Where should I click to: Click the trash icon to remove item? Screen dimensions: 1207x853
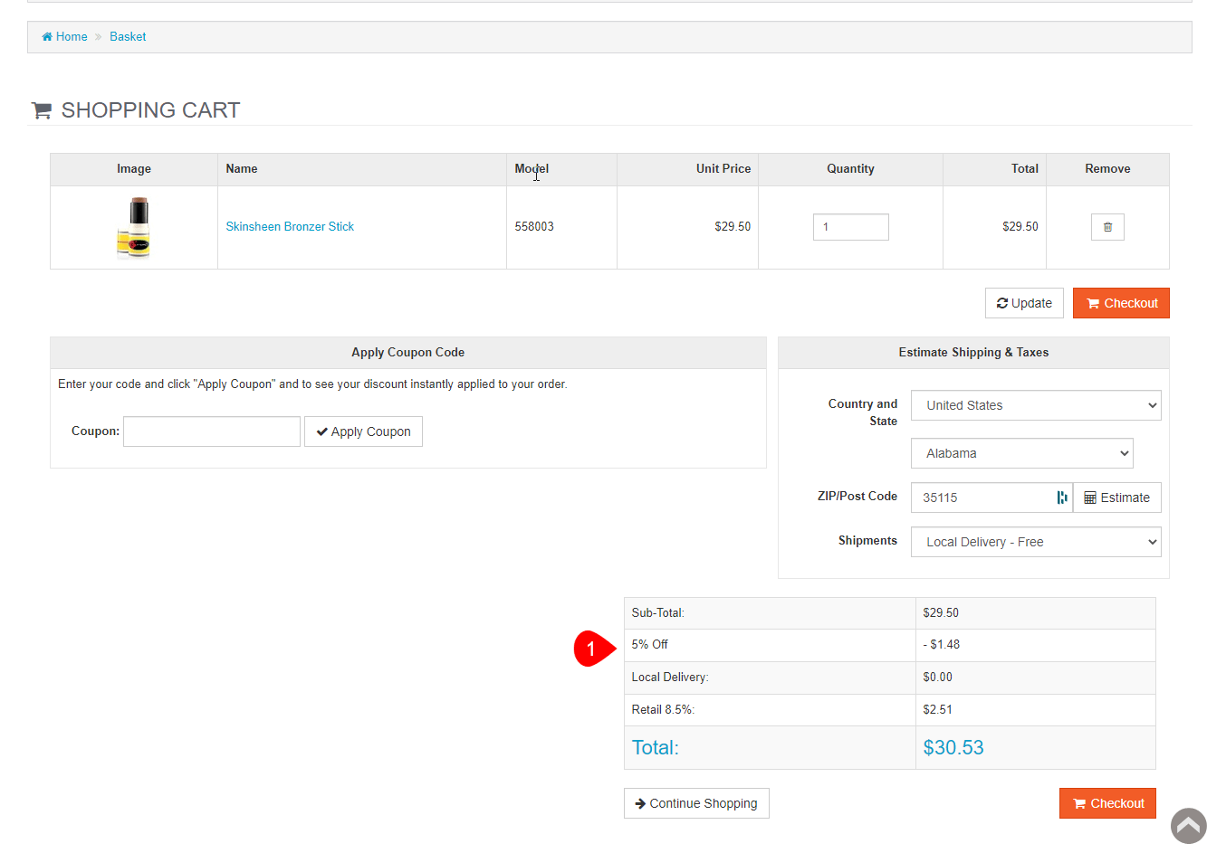point(1106,227)
